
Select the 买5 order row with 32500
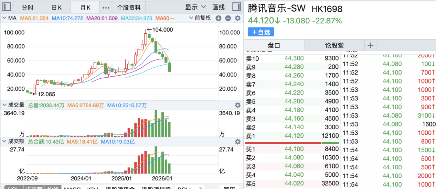click(x=292, y=184)
